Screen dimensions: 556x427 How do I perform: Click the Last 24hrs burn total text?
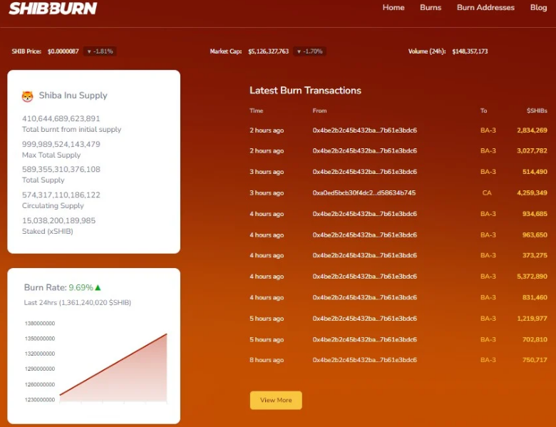(x=77, y=302)
